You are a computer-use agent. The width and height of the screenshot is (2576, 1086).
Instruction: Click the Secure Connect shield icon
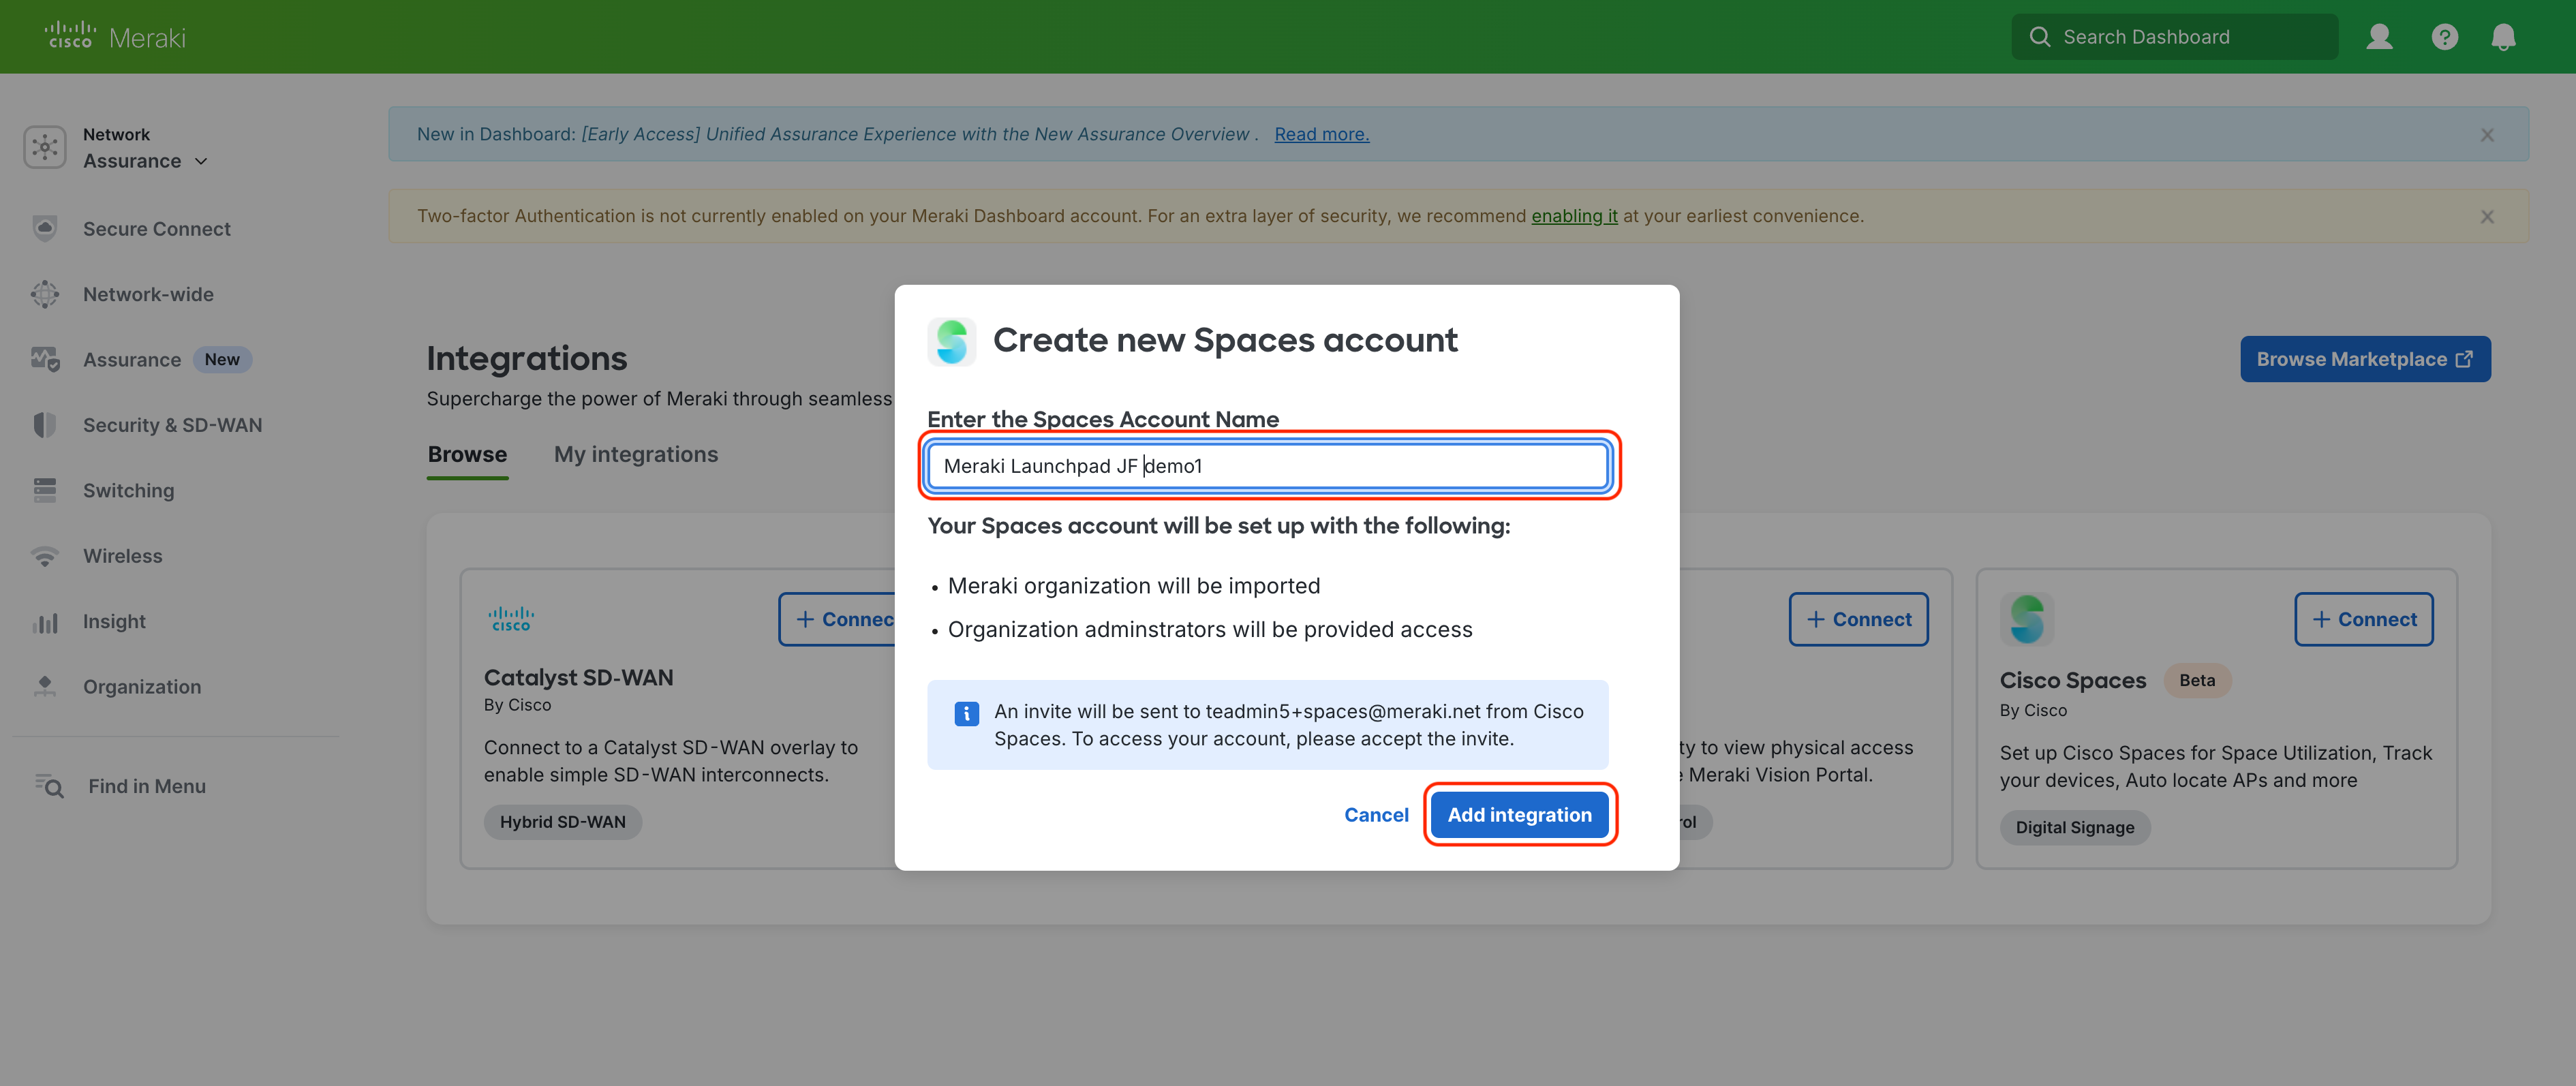45,228
